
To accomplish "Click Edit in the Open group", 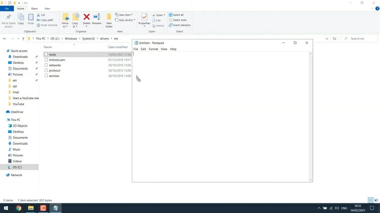I will tap(157, 20).
